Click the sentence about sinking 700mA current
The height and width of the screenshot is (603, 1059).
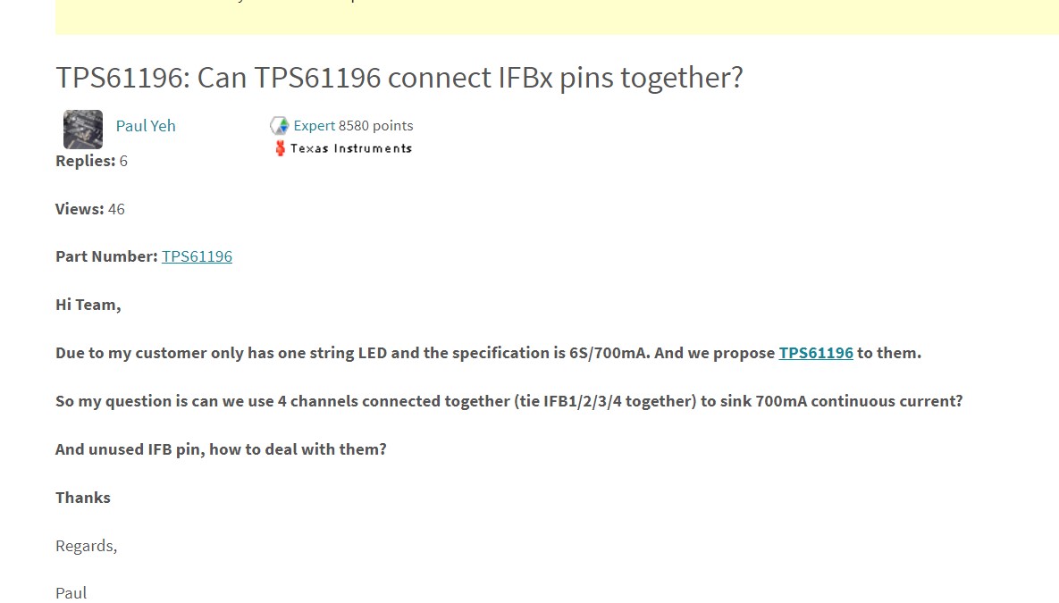pyautogui.click(x=509, y=402)
